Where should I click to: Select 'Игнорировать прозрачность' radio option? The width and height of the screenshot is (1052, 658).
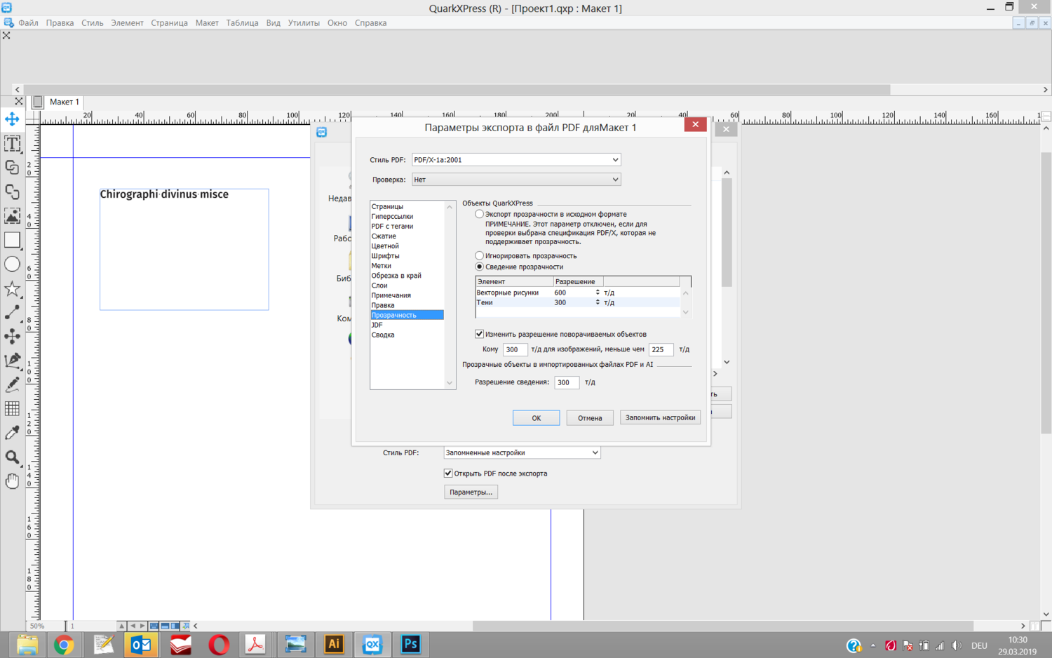[x=480, y=256]
